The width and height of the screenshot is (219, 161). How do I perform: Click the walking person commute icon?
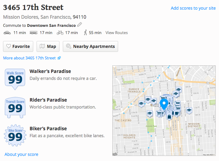85,33
